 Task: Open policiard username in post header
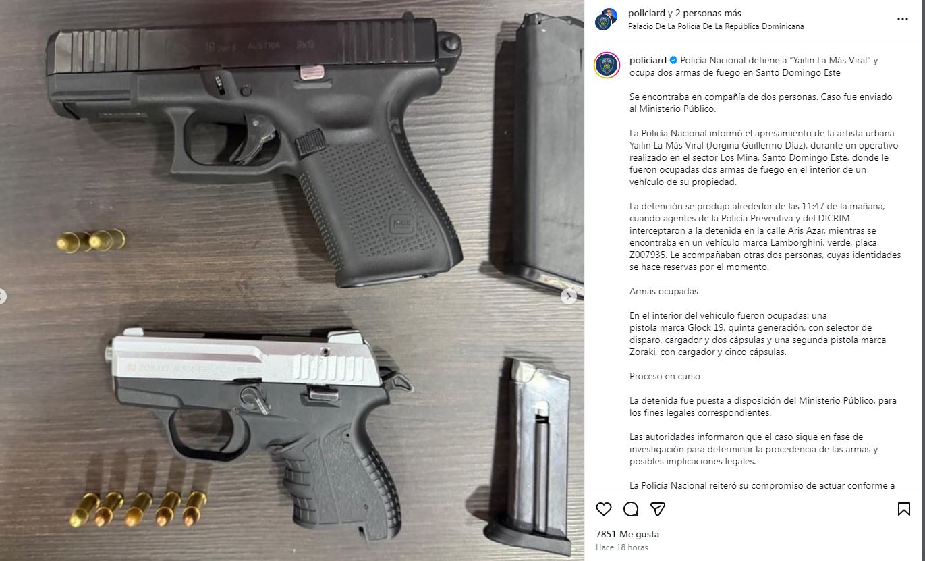(x=647, y=13)
